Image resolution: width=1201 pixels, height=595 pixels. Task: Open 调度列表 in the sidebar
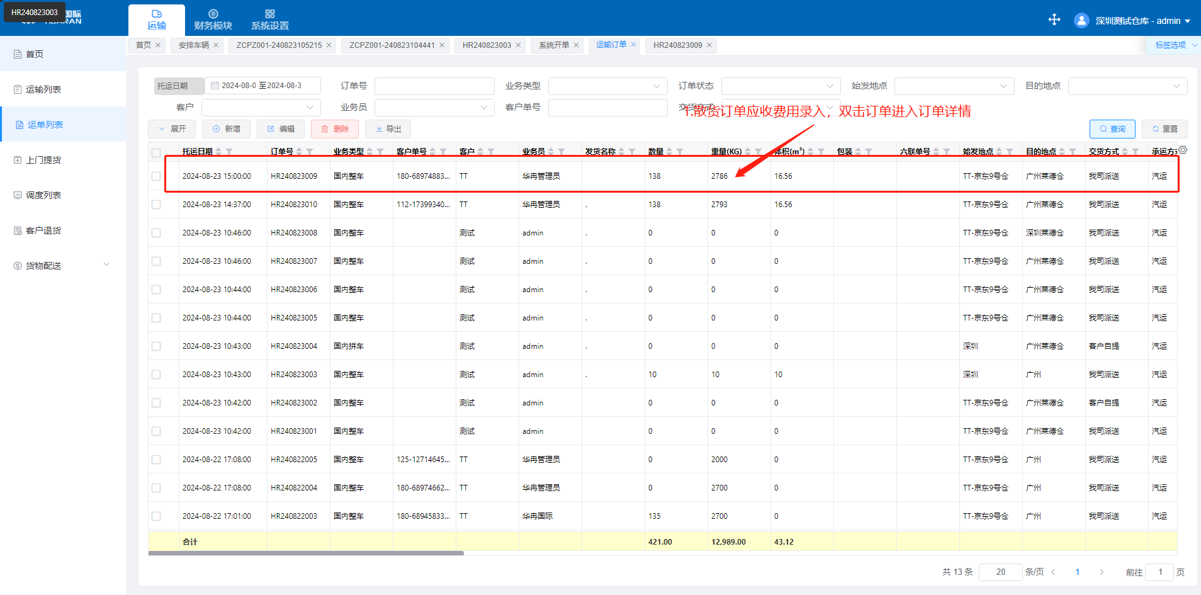tap(43, 195)
